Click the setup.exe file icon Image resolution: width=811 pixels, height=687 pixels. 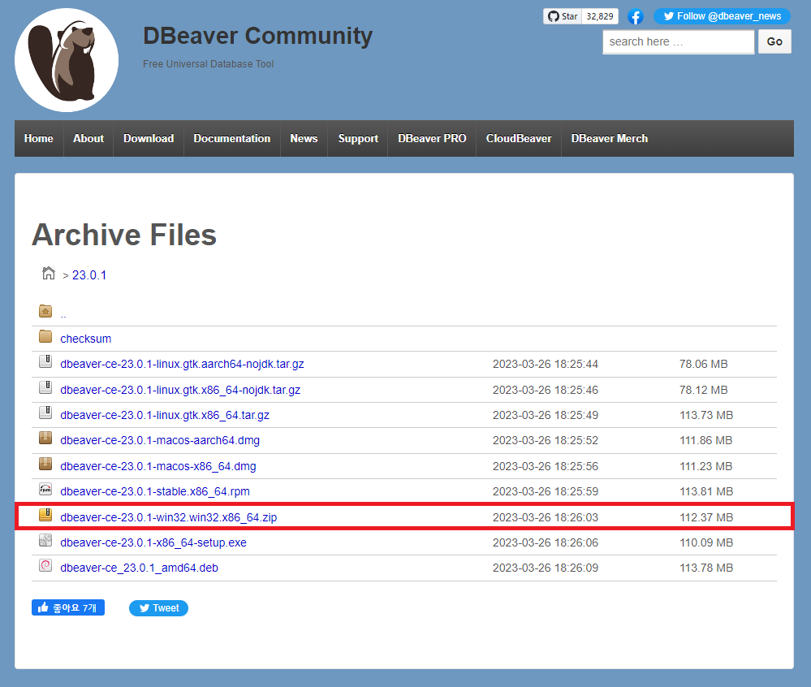(x=45, y=540)
